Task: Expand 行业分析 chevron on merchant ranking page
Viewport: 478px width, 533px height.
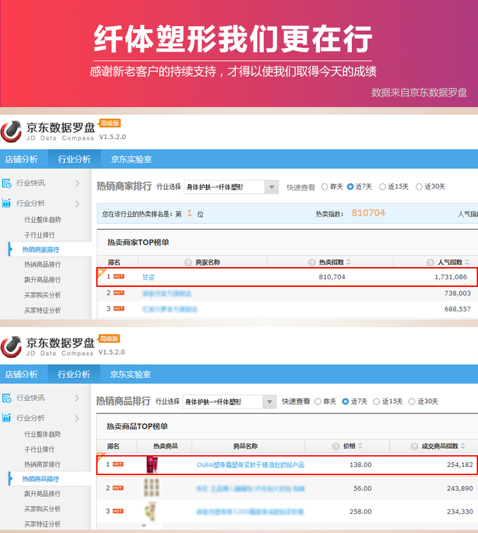Action: tap(78, 203)
